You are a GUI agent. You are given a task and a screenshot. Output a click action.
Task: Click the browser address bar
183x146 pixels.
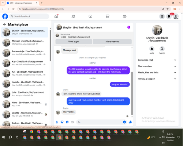point(90,9)
